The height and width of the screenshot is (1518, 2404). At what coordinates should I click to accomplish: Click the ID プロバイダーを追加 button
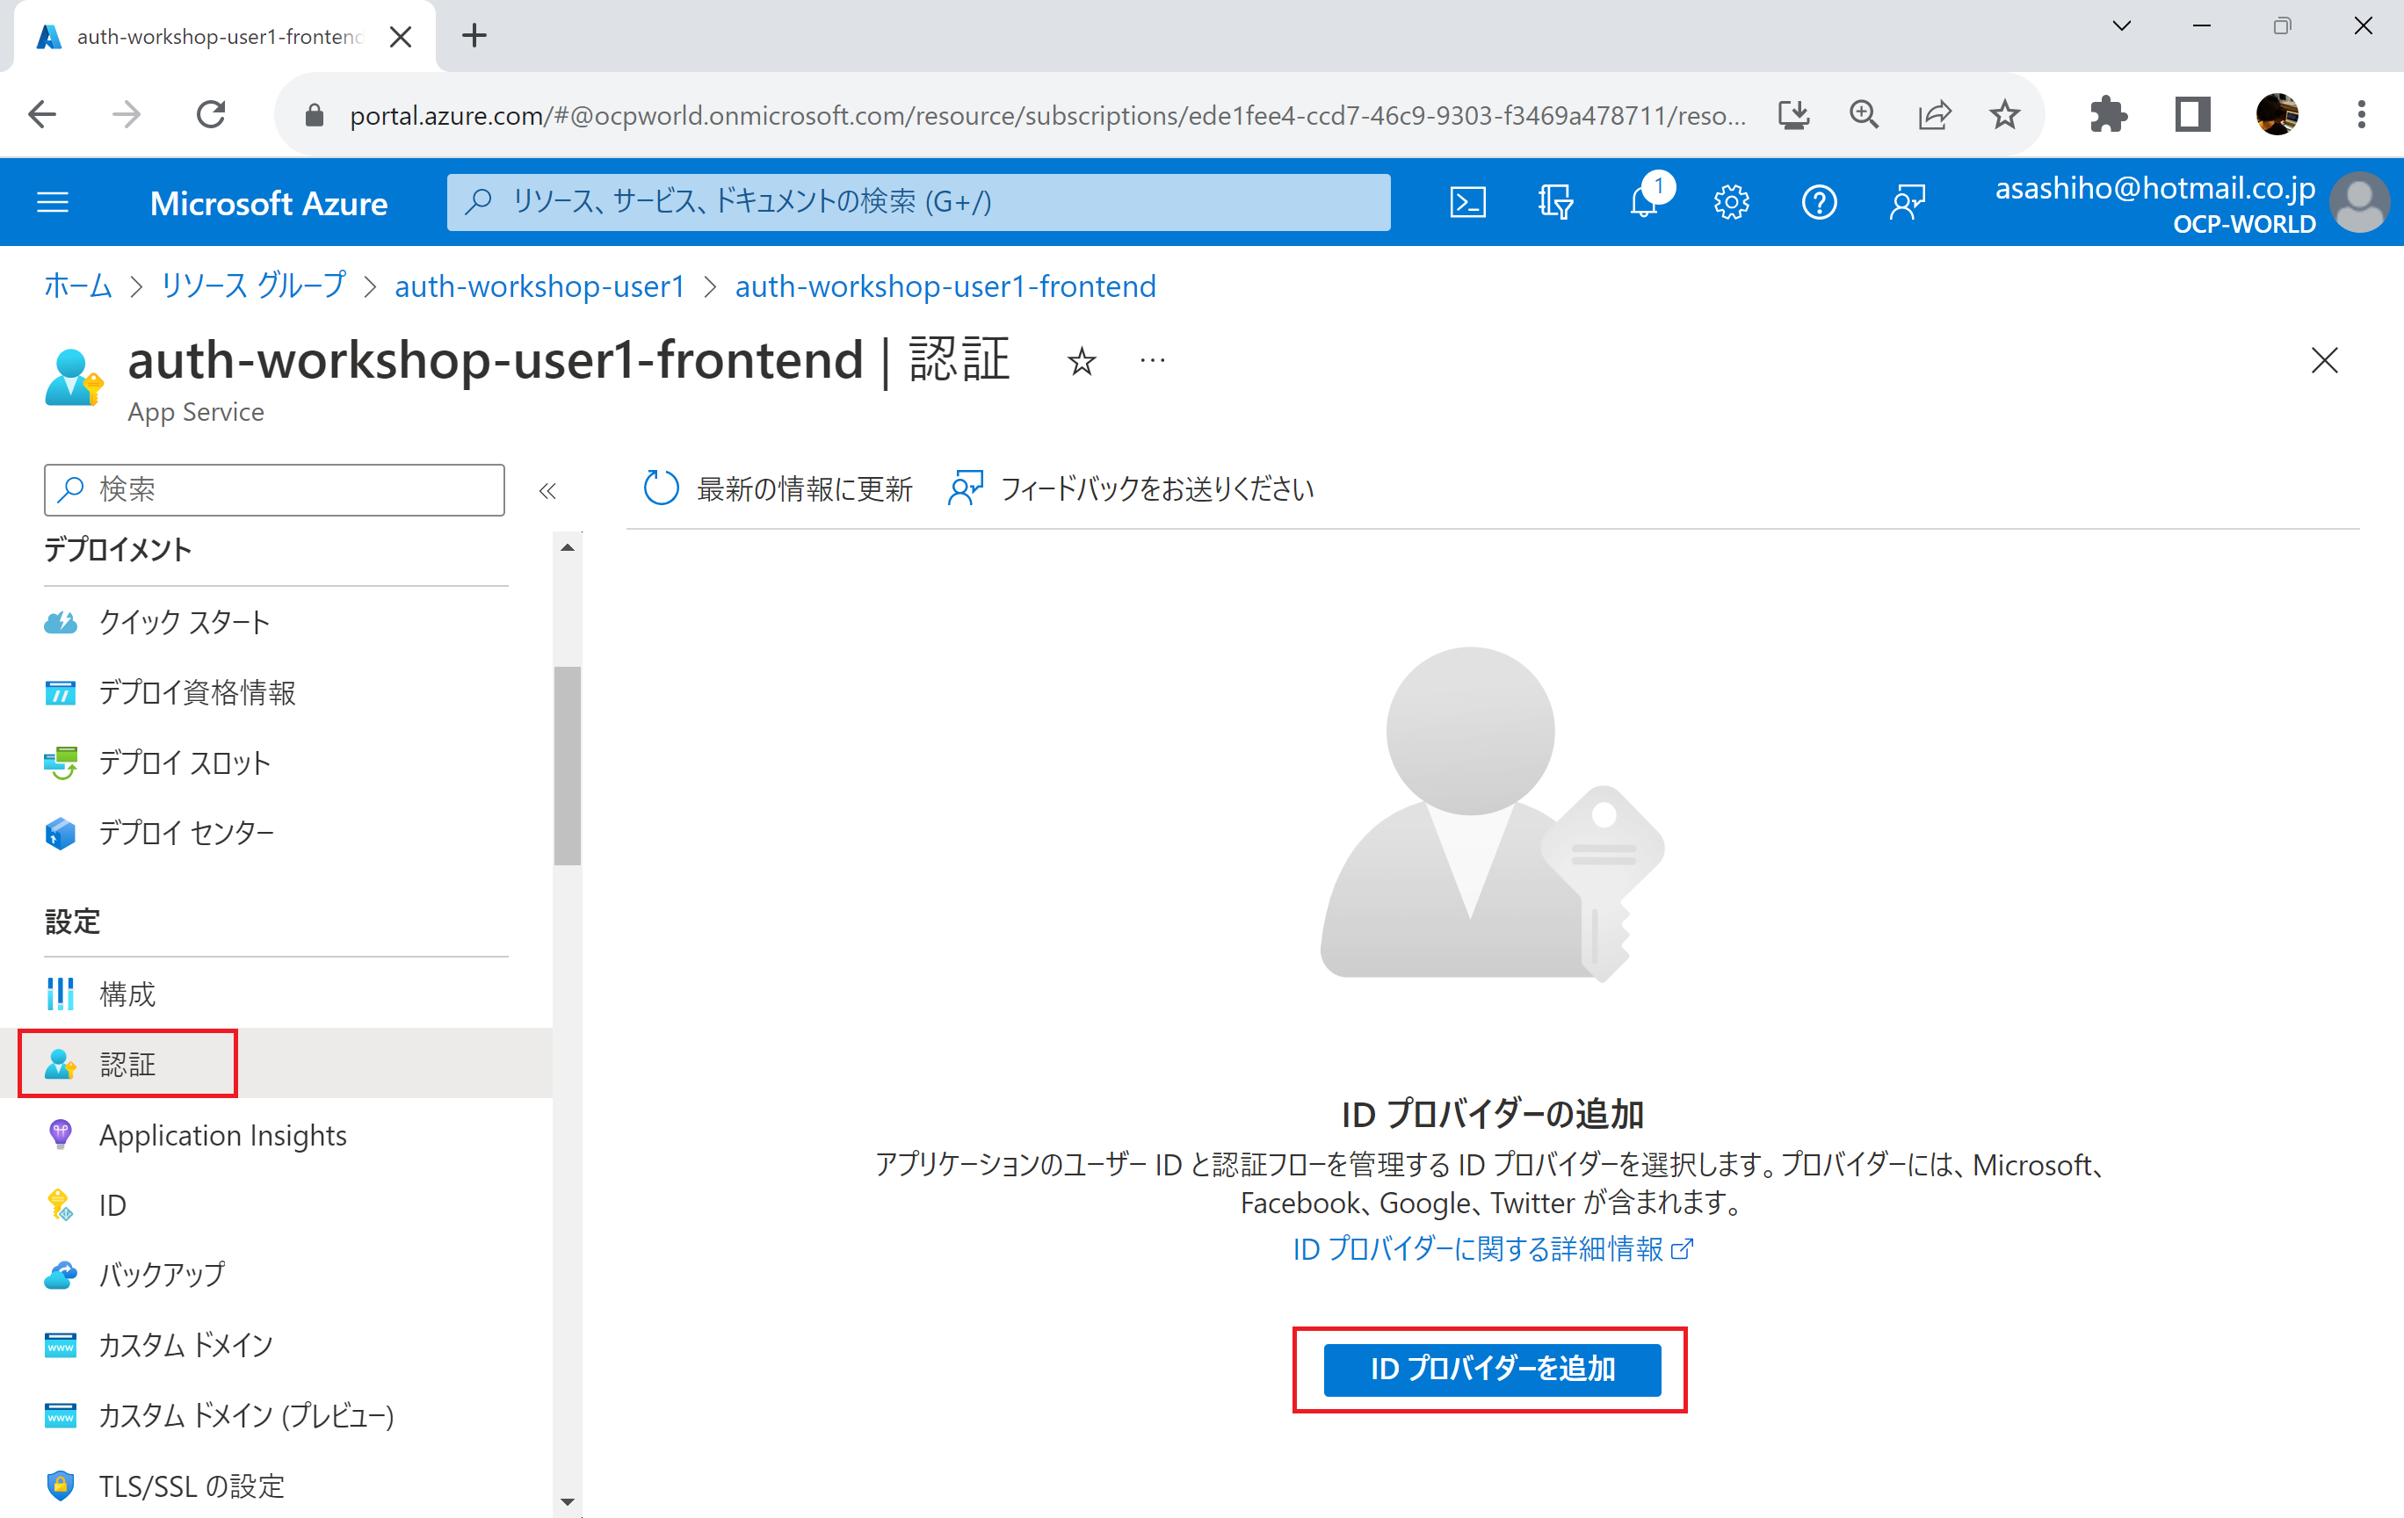pyautogui.click(x=1490, y=1370)
